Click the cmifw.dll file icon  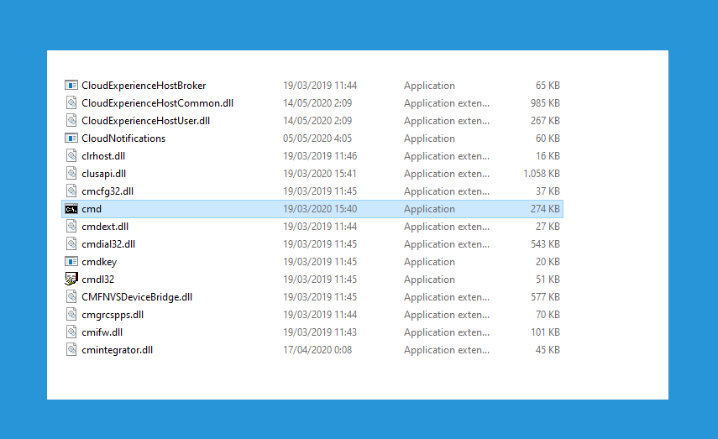(71, 332)
